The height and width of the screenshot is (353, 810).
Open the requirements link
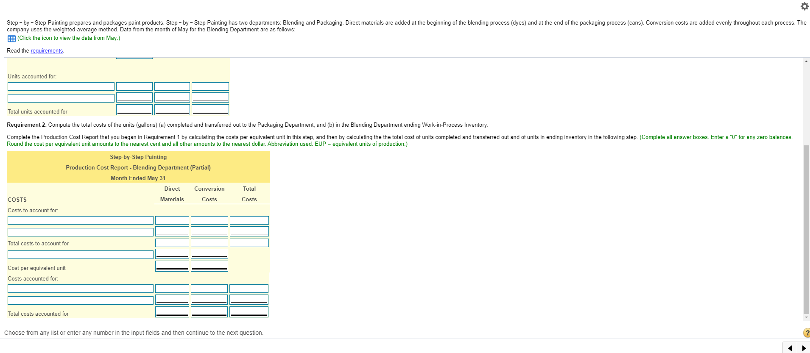pyautogui.click(x=47, y=51)
